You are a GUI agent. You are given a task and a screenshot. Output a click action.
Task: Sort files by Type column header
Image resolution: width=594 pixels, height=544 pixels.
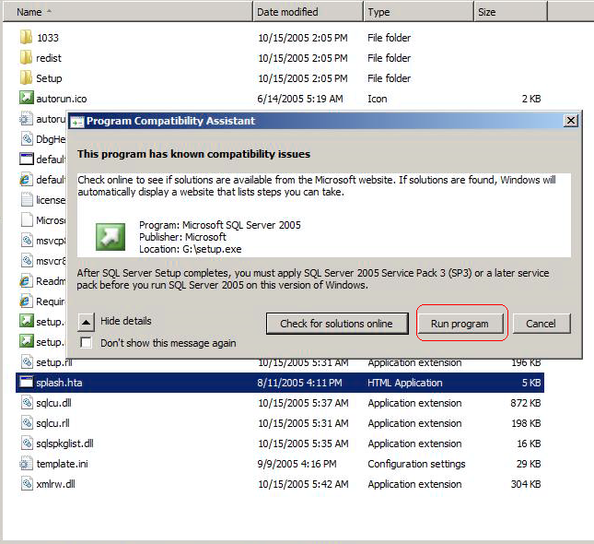[418, 12]
